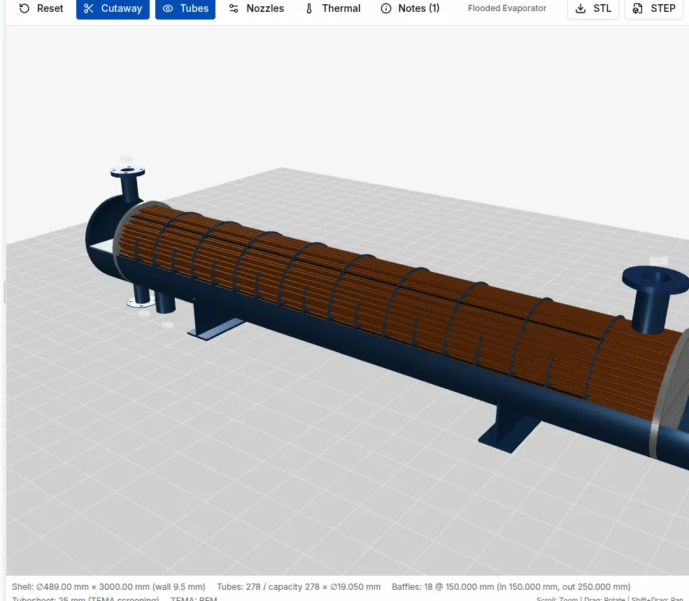Toggle Nozzles display
Viewport: 689px width, 601px height.
(257, 8)
